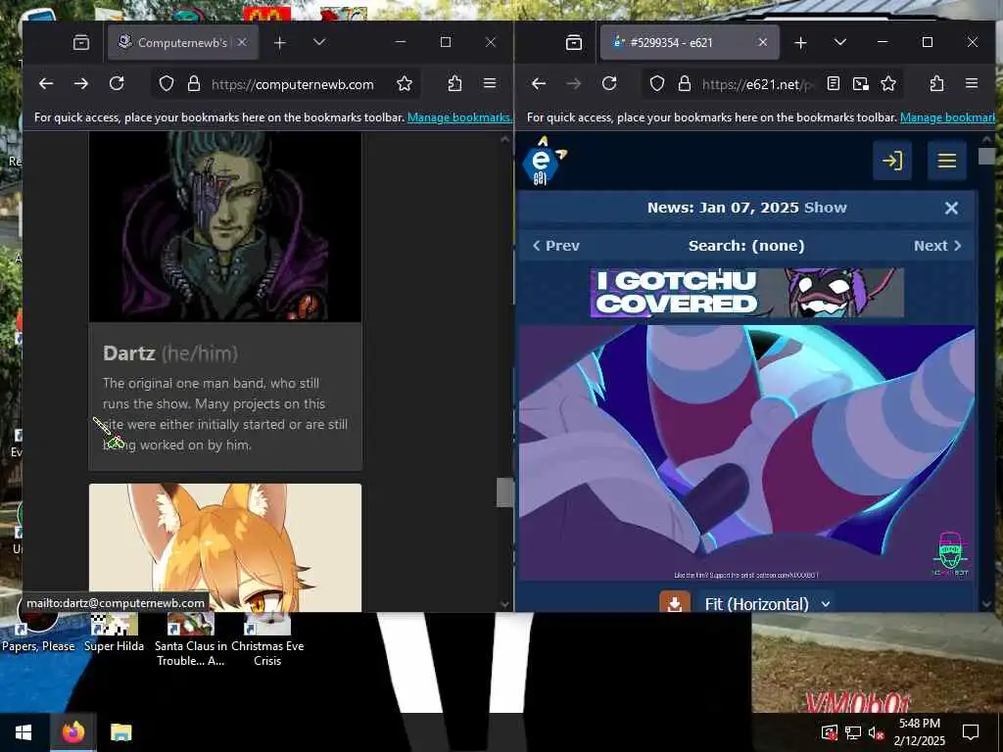The height and width of the screenshot is (752, 1003).
Task: Open the Windows Start menu
Action: 24,732
